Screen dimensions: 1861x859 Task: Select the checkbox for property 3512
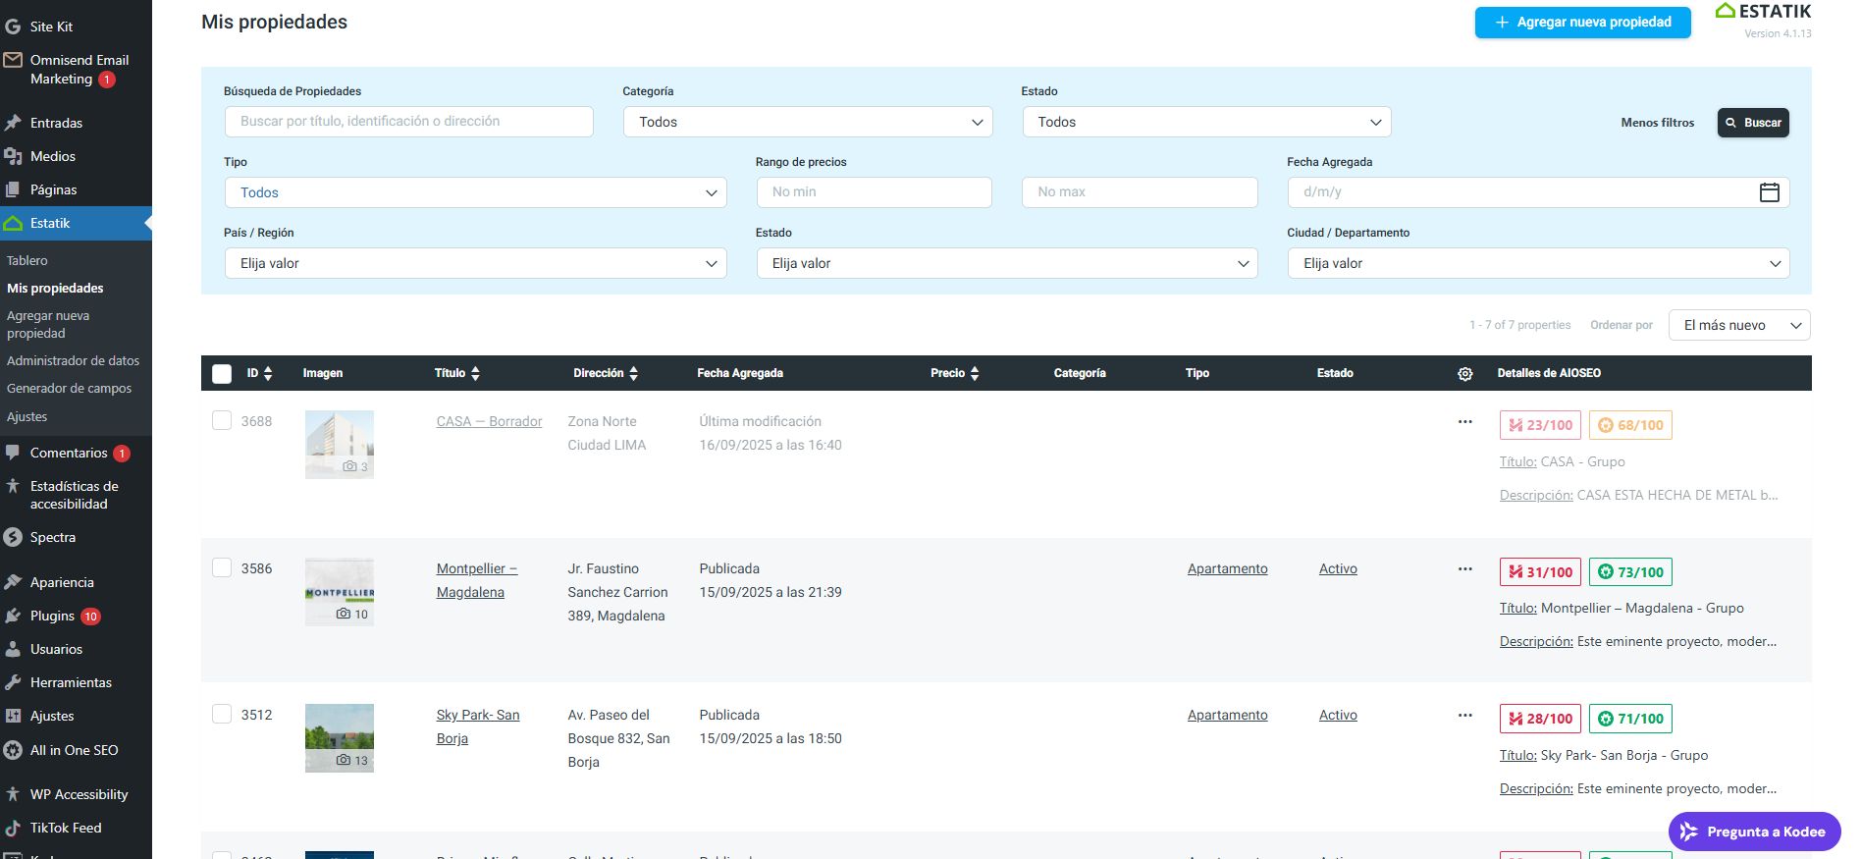coord(222,715)
